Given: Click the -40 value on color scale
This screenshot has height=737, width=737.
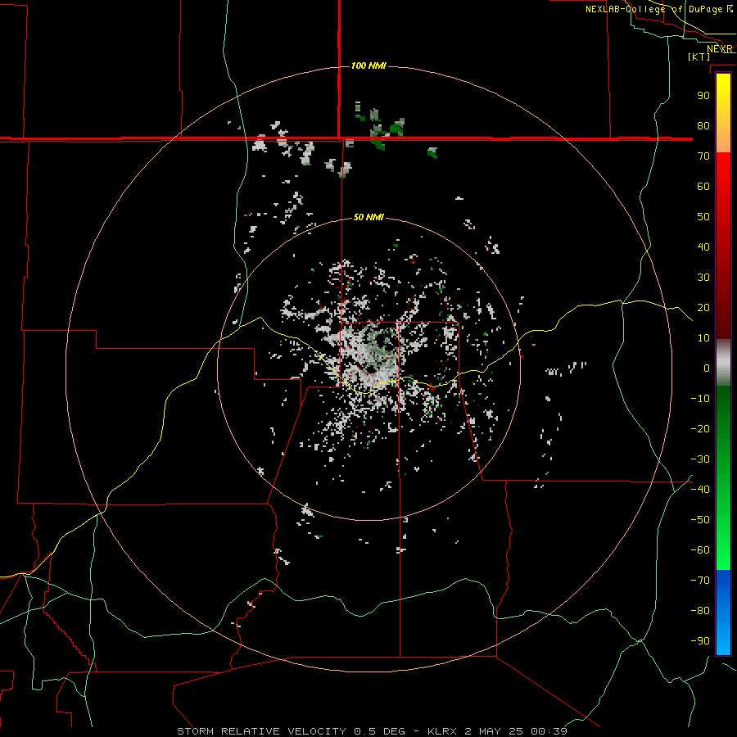Looking at the screenshot, I should [x=700, y=490].
